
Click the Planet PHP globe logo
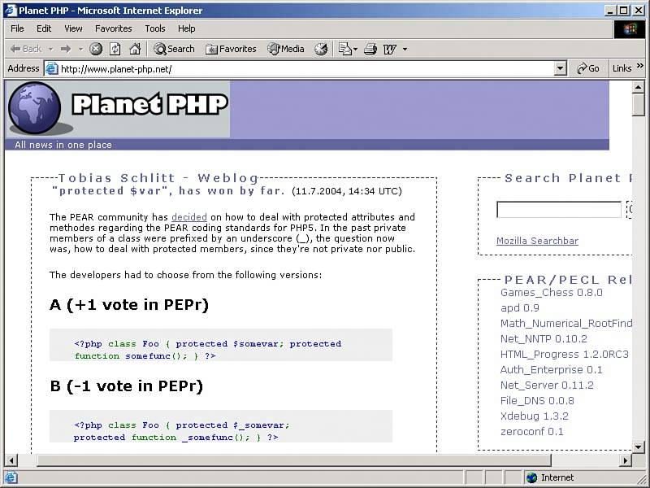tap(34, 108)
